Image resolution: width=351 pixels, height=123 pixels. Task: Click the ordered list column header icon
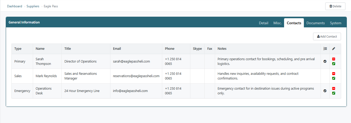(x=325, y=48)
